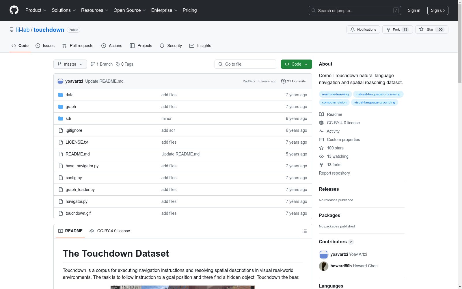Open config.py file

click(74, 178)
